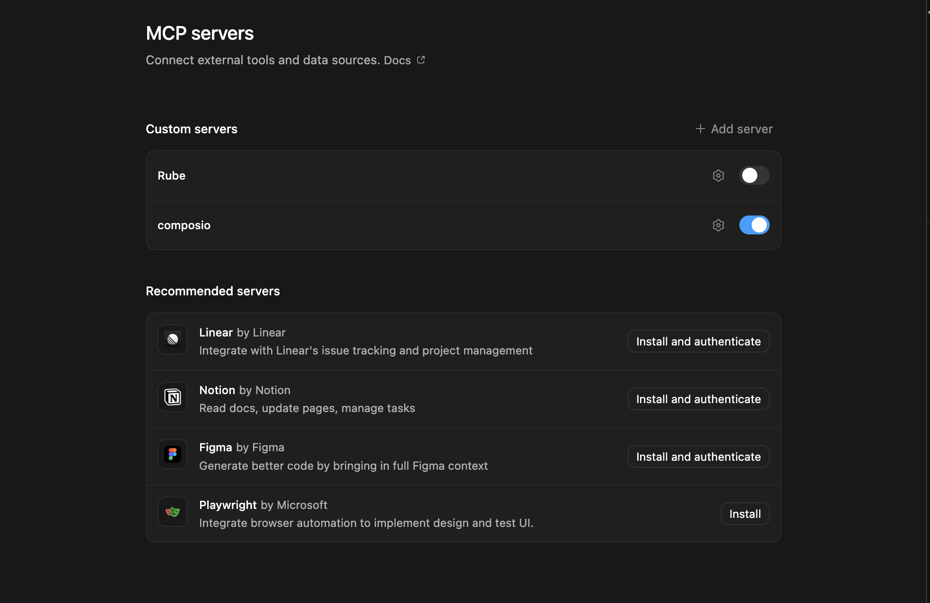Open the Rube server configuration

click(718, 175)
